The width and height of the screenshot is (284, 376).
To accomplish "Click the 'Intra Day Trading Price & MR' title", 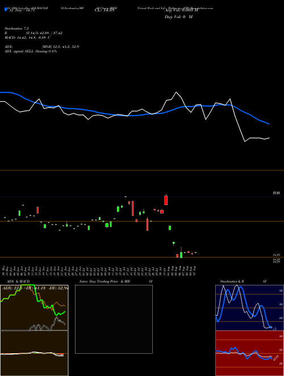I will [x=105, y=281].
